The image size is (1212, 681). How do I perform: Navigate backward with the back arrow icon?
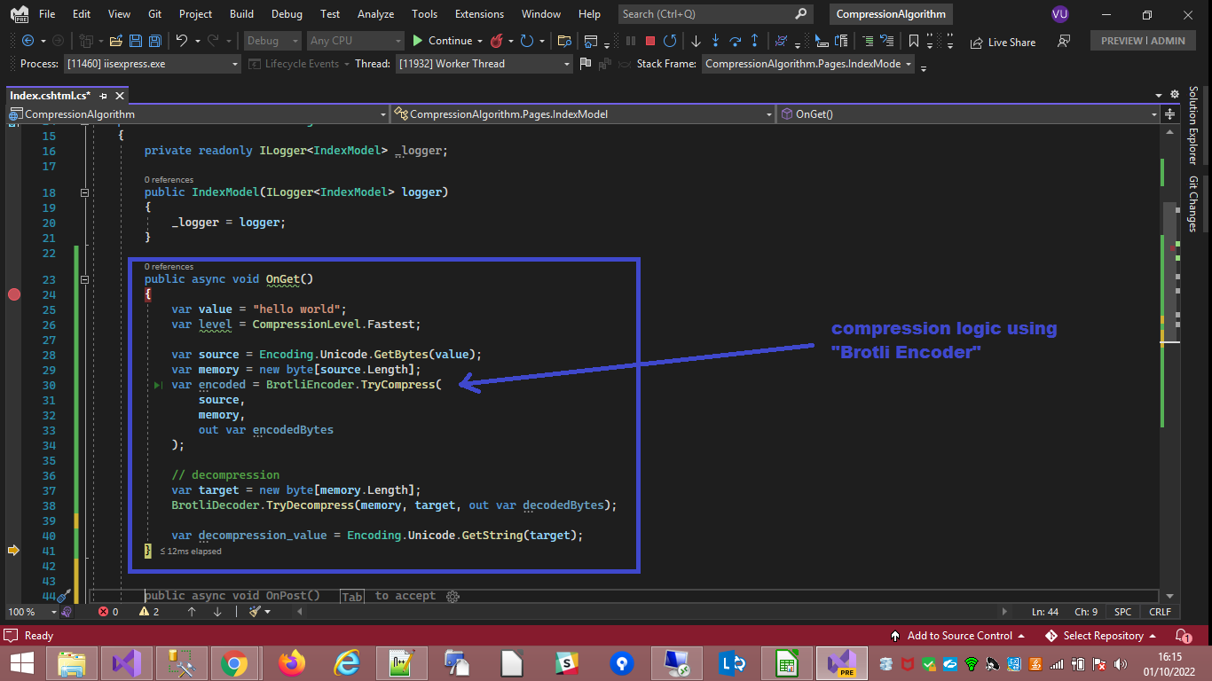click(x=28, y=41)
